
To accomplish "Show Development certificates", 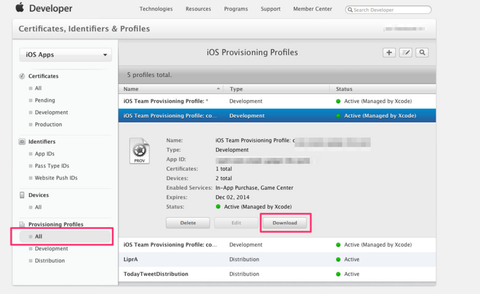I will coord(51,113).
